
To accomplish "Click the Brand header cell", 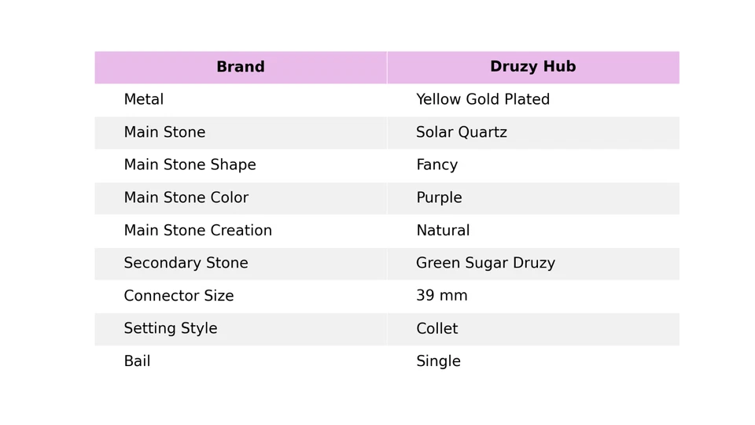I will tap(240, 68).
